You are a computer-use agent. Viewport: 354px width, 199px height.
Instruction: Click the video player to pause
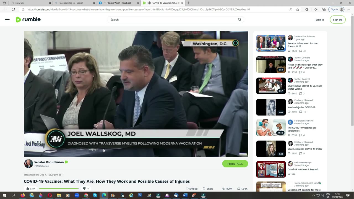[136, 94]
